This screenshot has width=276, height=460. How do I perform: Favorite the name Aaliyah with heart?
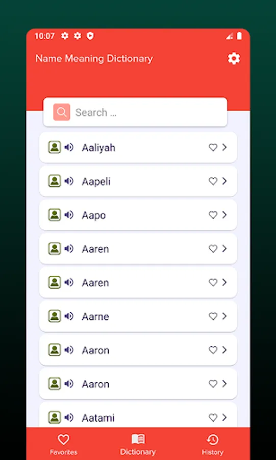213,147
